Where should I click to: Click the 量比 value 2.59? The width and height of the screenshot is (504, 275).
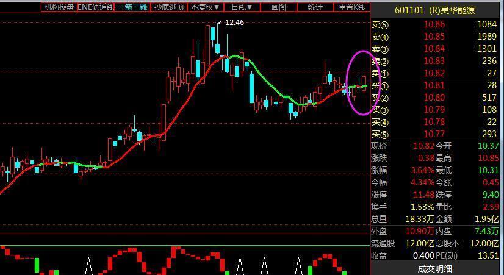coord(491,207)
